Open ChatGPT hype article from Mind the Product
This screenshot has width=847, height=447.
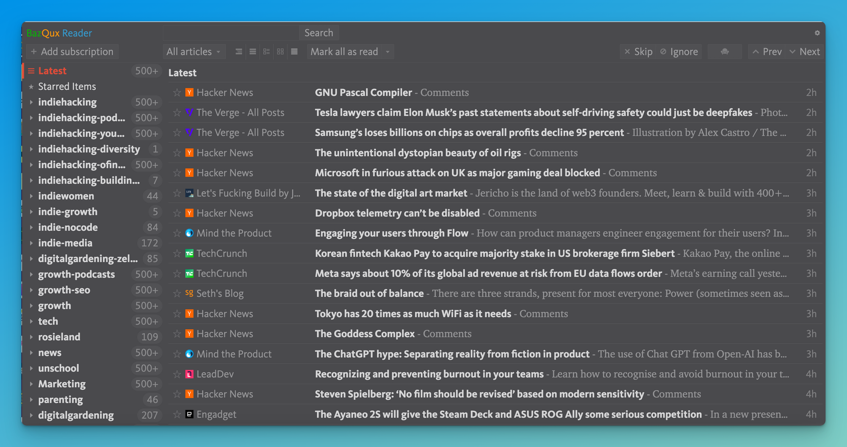(x=452, y=354)
